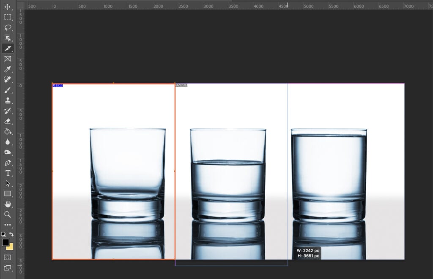Select the Rectangular Marquee tool
Image resolution: width=433 pixels, height=279 pixels.
(x=7, y=17)
